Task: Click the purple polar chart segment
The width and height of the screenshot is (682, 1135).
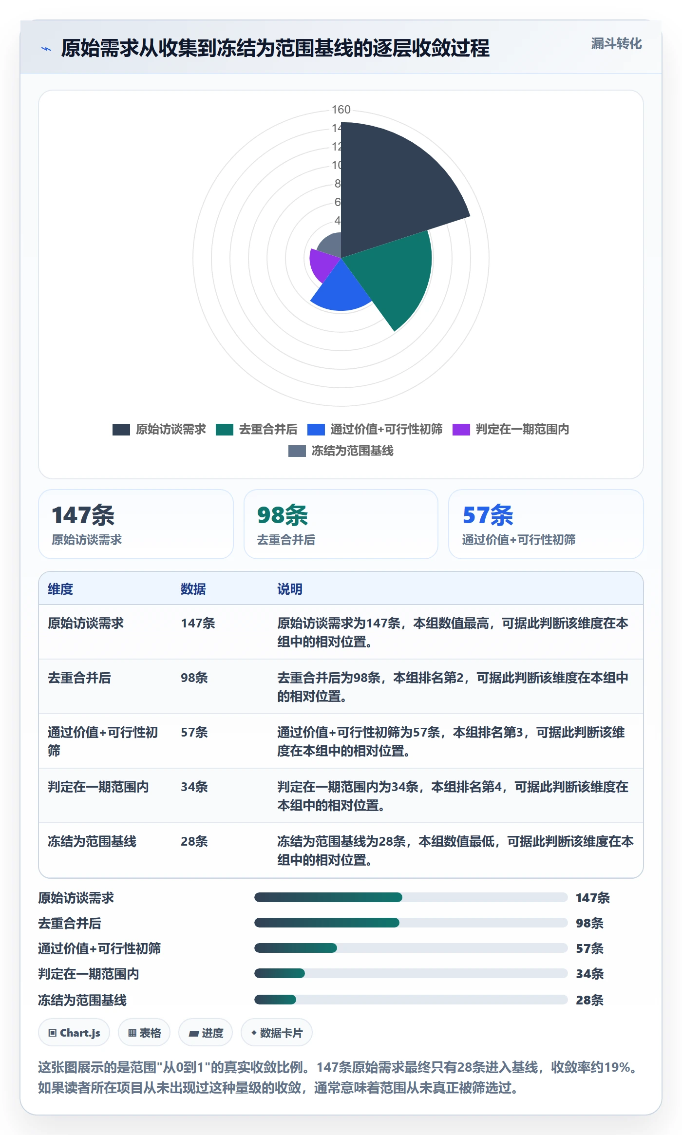Action: (322, 265)
